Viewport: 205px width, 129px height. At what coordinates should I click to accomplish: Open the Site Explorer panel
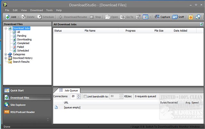tap(27, 105)
